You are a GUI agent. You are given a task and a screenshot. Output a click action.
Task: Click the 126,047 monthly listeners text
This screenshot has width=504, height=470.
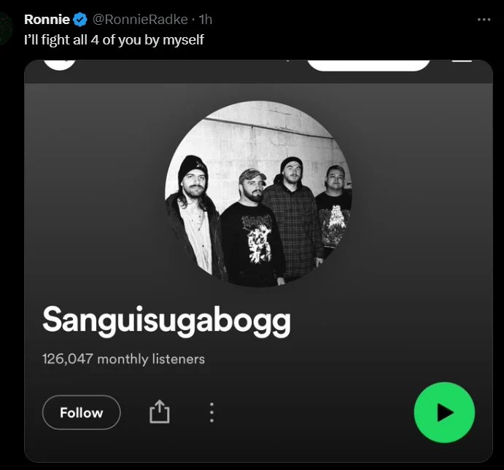click(x=123, y=359)
